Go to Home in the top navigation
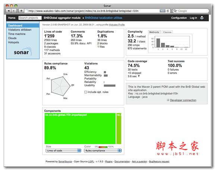216x171 pixels. [12, 18]
